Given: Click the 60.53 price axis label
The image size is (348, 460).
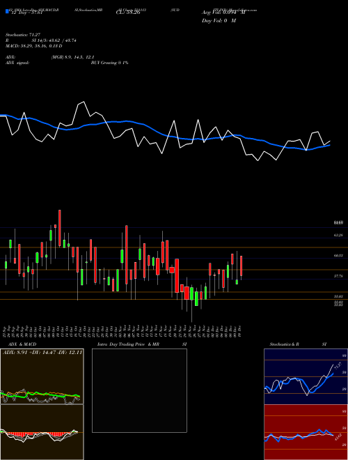Looking at the screenshot, I should [x=338, y=256].
